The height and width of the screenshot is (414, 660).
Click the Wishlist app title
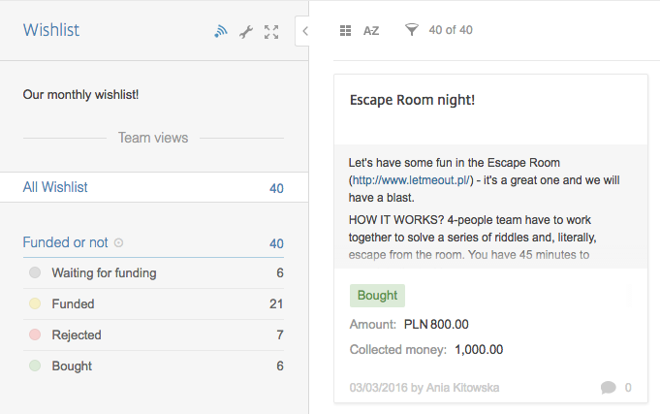coord(51,31)
